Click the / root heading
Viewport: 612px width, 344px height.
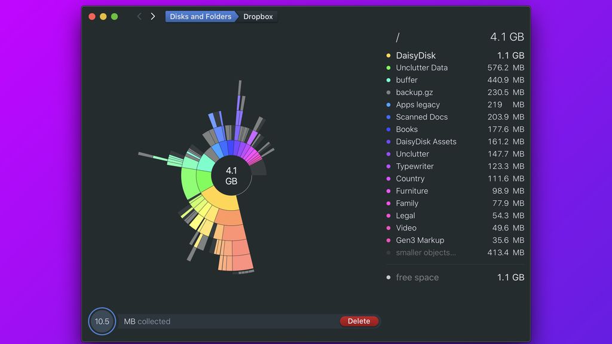point(397,36)
